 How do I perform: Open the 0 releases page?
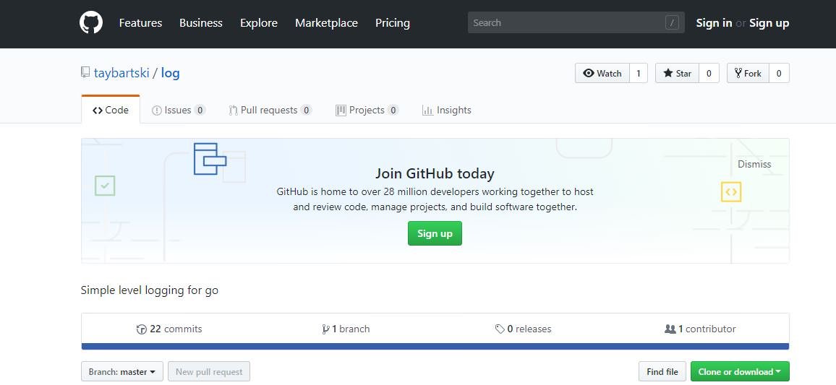[523, 329]
